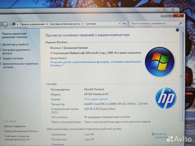Open Защита системы link
The height and width of the screenshot is (146, 195).
click(13, 58)
